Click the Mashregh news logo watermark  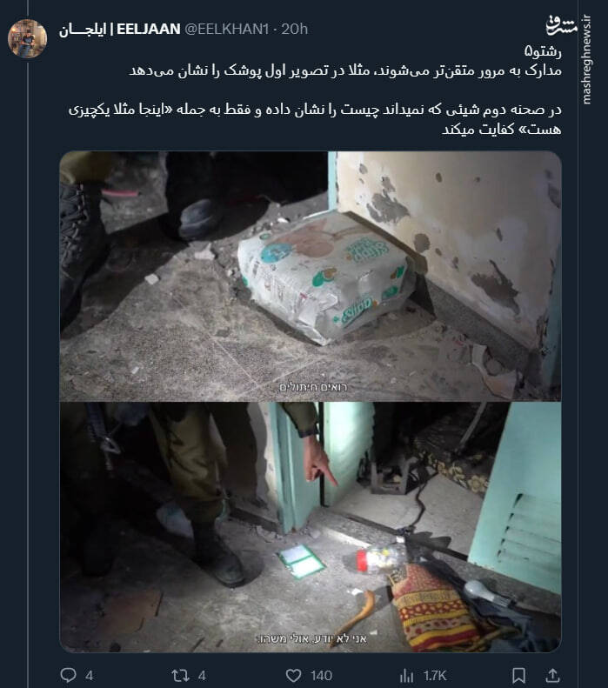coord(562,25)
